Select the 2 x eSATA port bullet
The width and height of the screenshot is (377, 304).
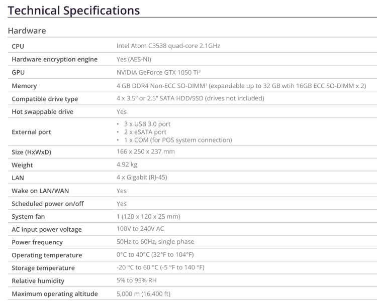pos(145,132)
